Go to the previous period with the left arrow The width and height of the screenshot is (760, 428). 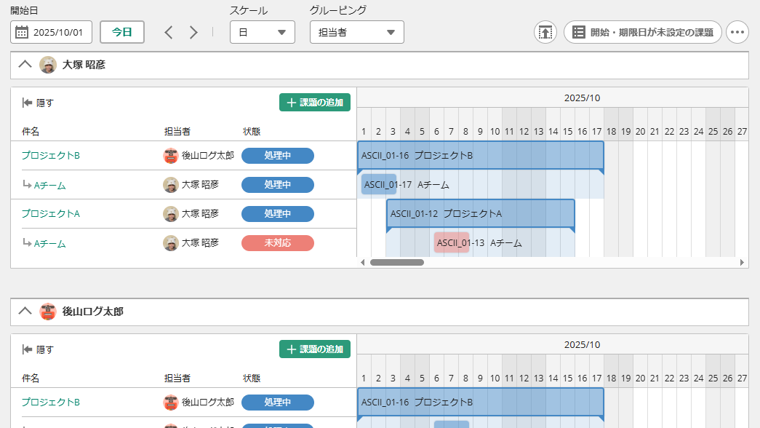tap(169, 32)
